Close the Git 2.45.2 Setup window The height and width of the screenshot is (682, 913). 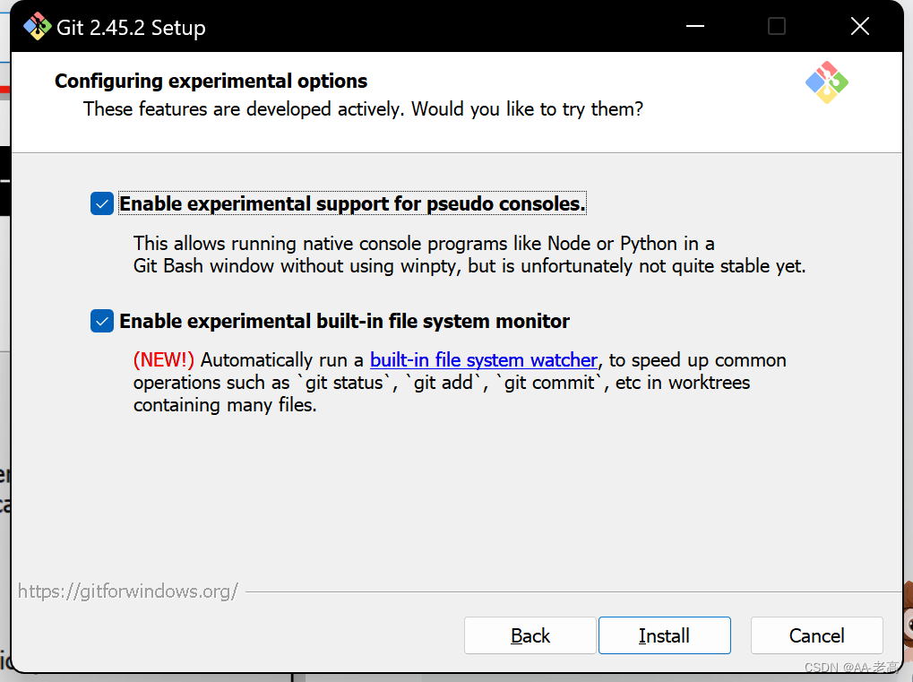(860, 26)
